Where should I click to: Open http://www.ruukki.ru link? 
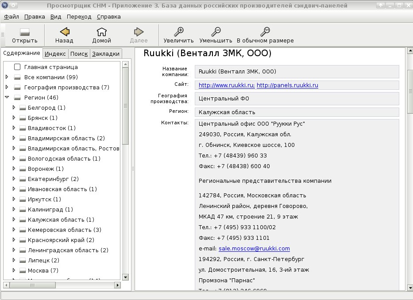pos(227,85)
